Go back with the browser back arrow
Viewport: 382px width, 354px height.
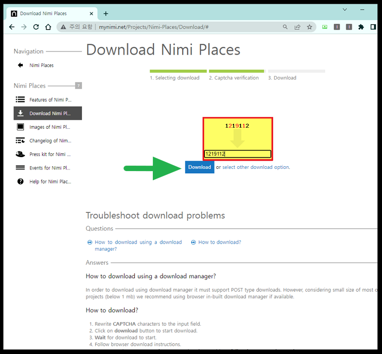tap(12, 27)
